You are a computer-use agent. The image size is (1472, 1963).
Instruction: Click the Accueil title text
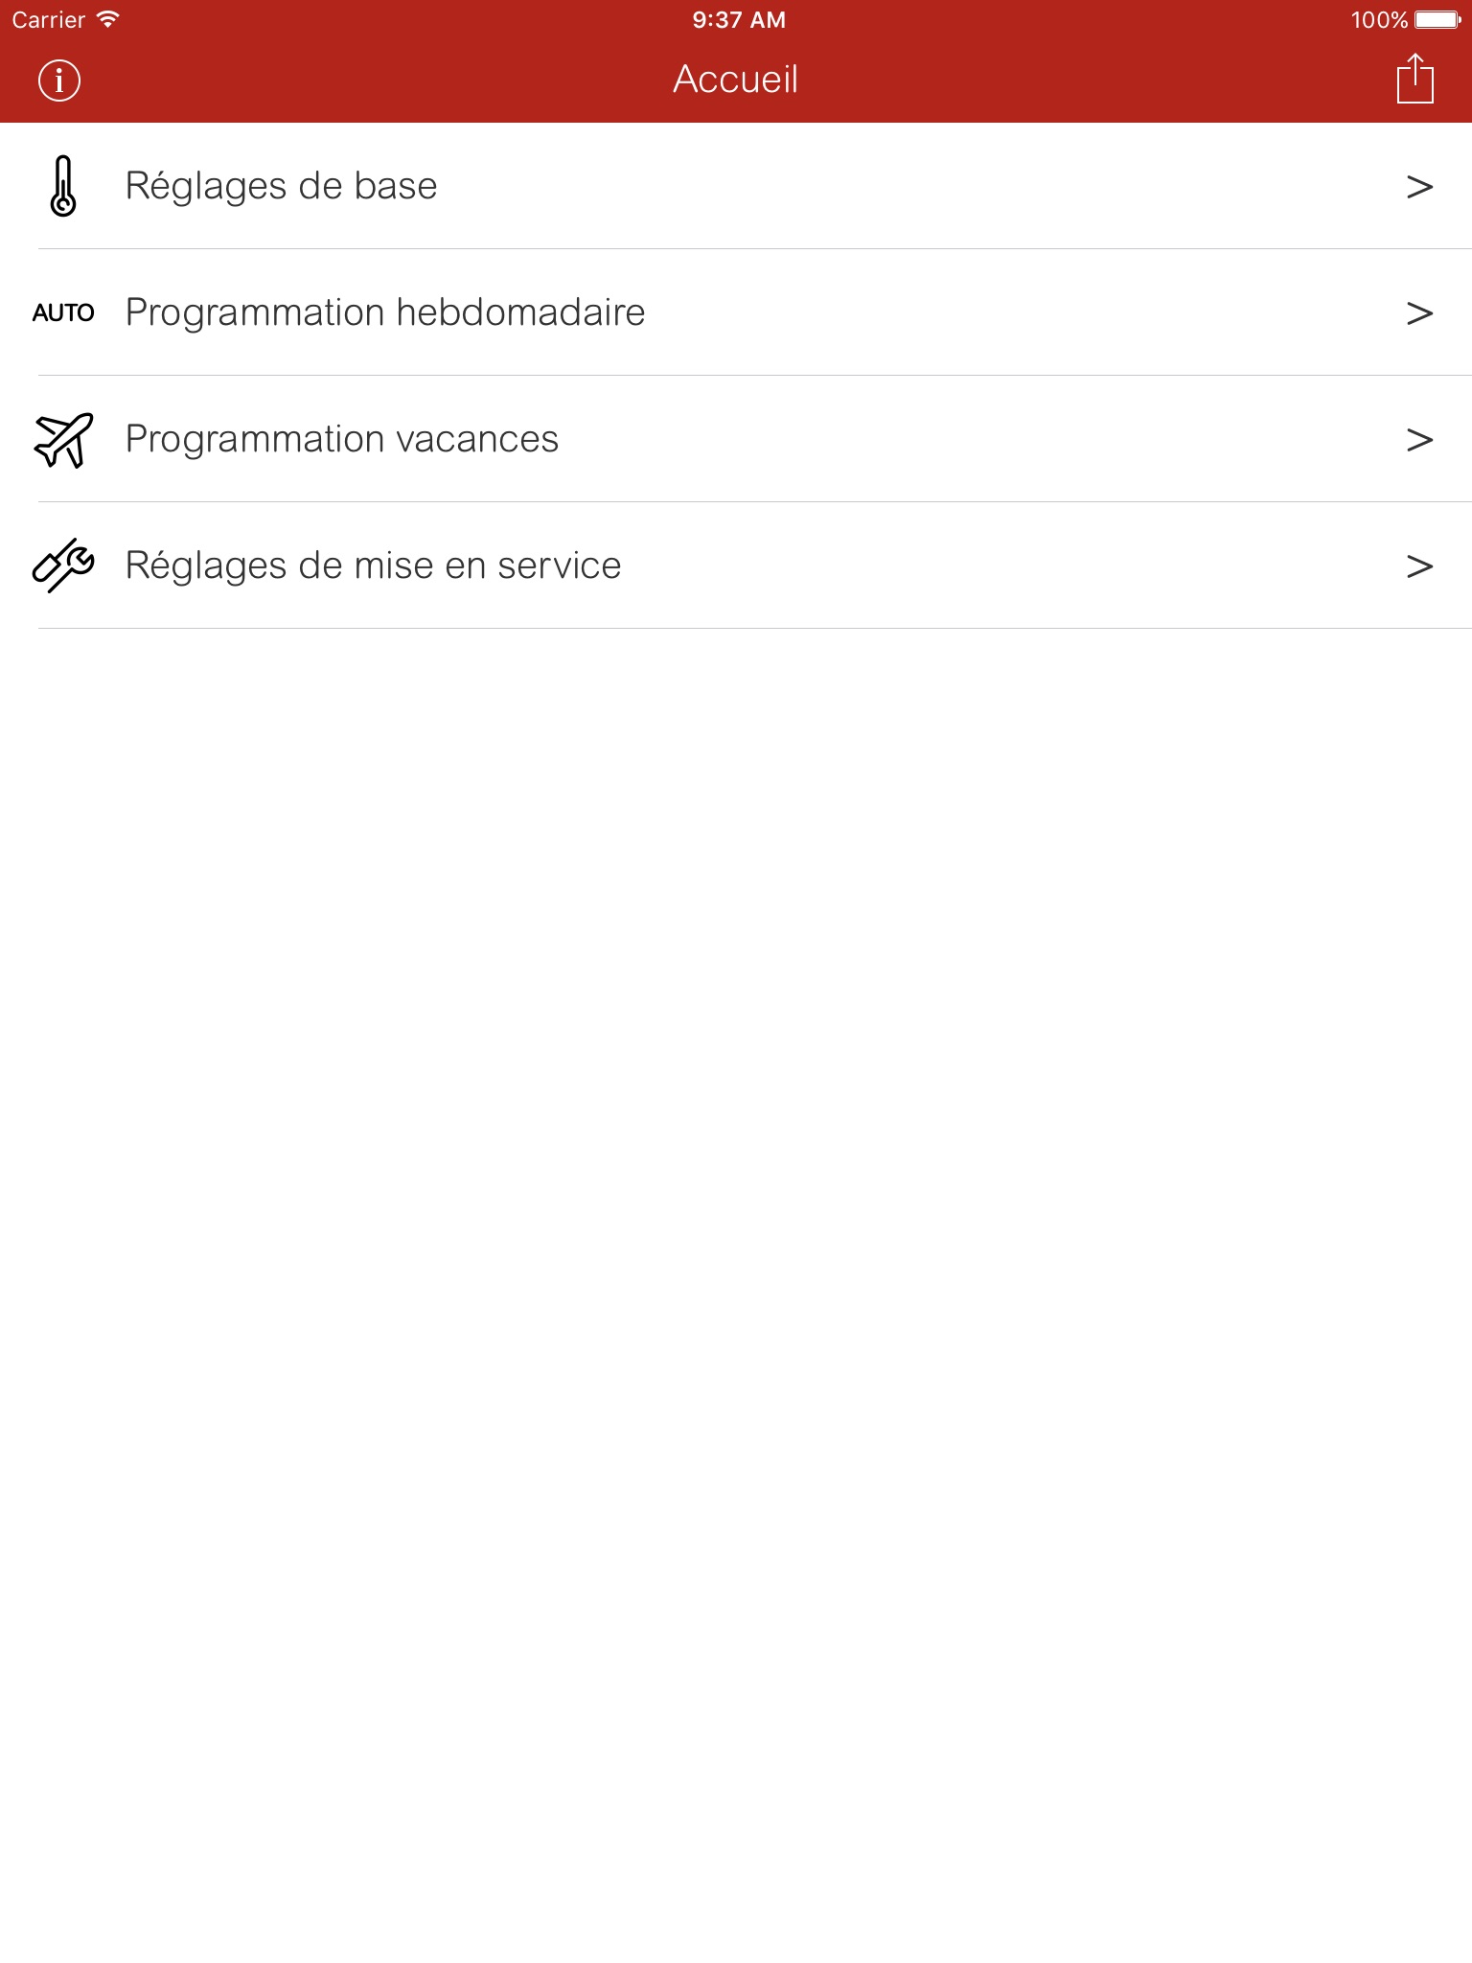pyautogui.click(x=736, y=79)
